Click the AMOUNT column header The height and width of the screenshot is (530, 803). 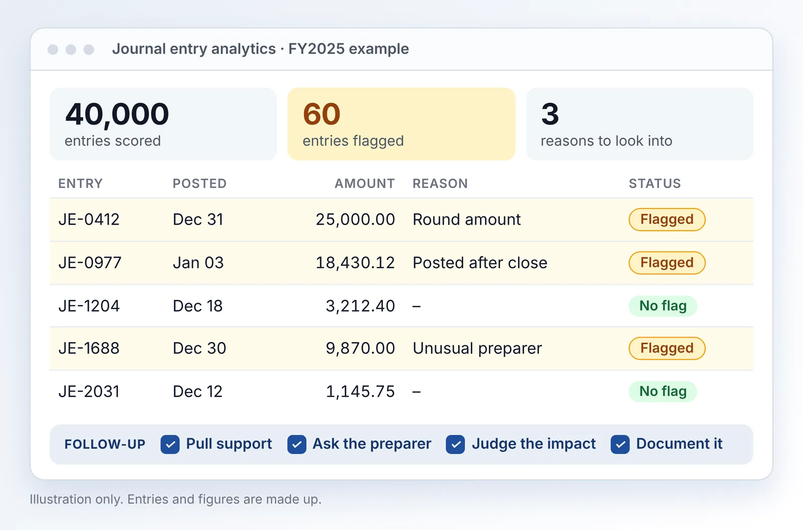pyautogui.click(x=365, y=184)
